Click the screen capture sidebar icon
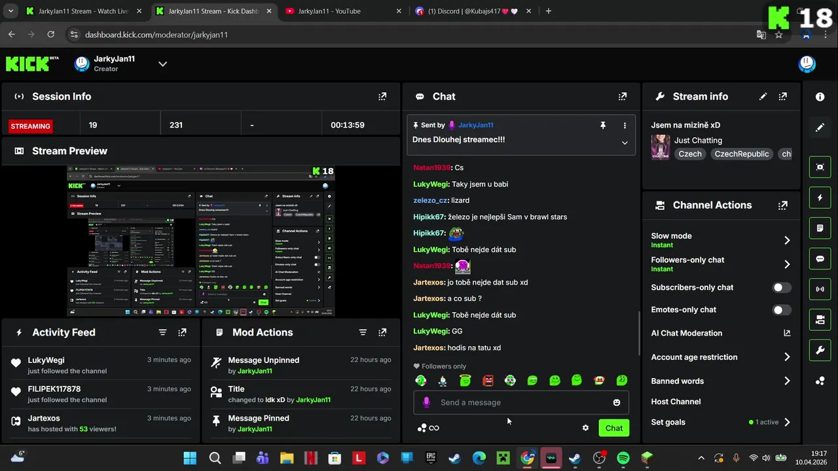The image size is (838, 471). 820,167
